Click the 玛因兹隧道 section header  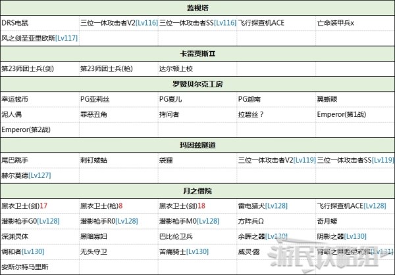[197, 145]
